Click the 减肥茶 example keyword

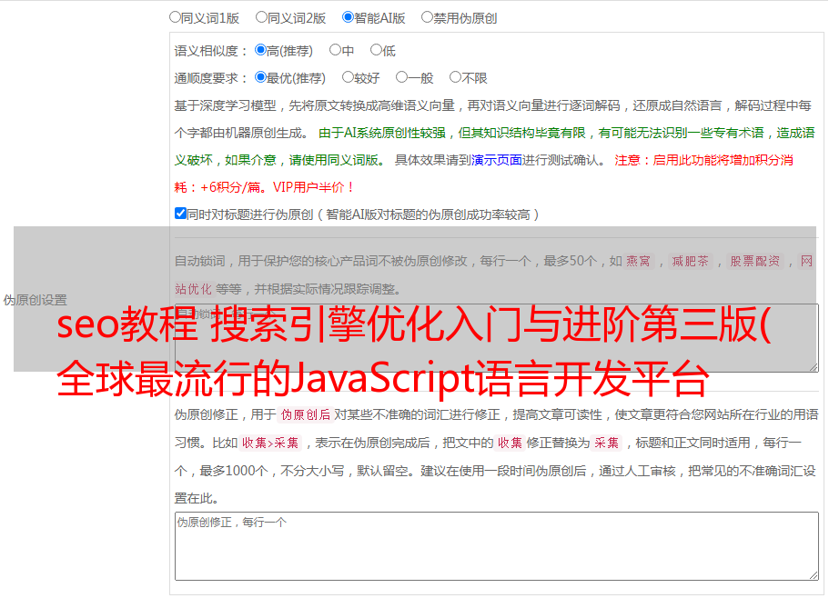click(x=691, y=261)
